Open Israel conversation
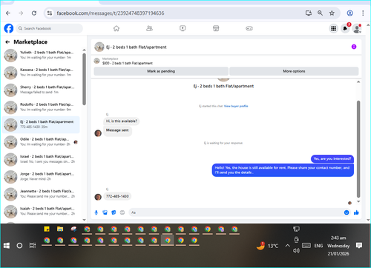 pyautogui.click(x=41, y=159)
